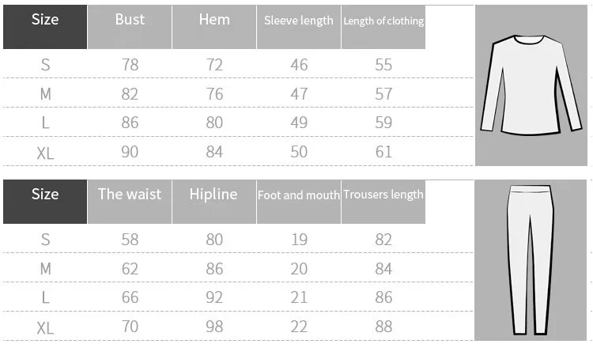The height and width of the screenshot is (344, 593).
Task: Click the long-sleeve top illustration
Action: [x=531, y=85]
